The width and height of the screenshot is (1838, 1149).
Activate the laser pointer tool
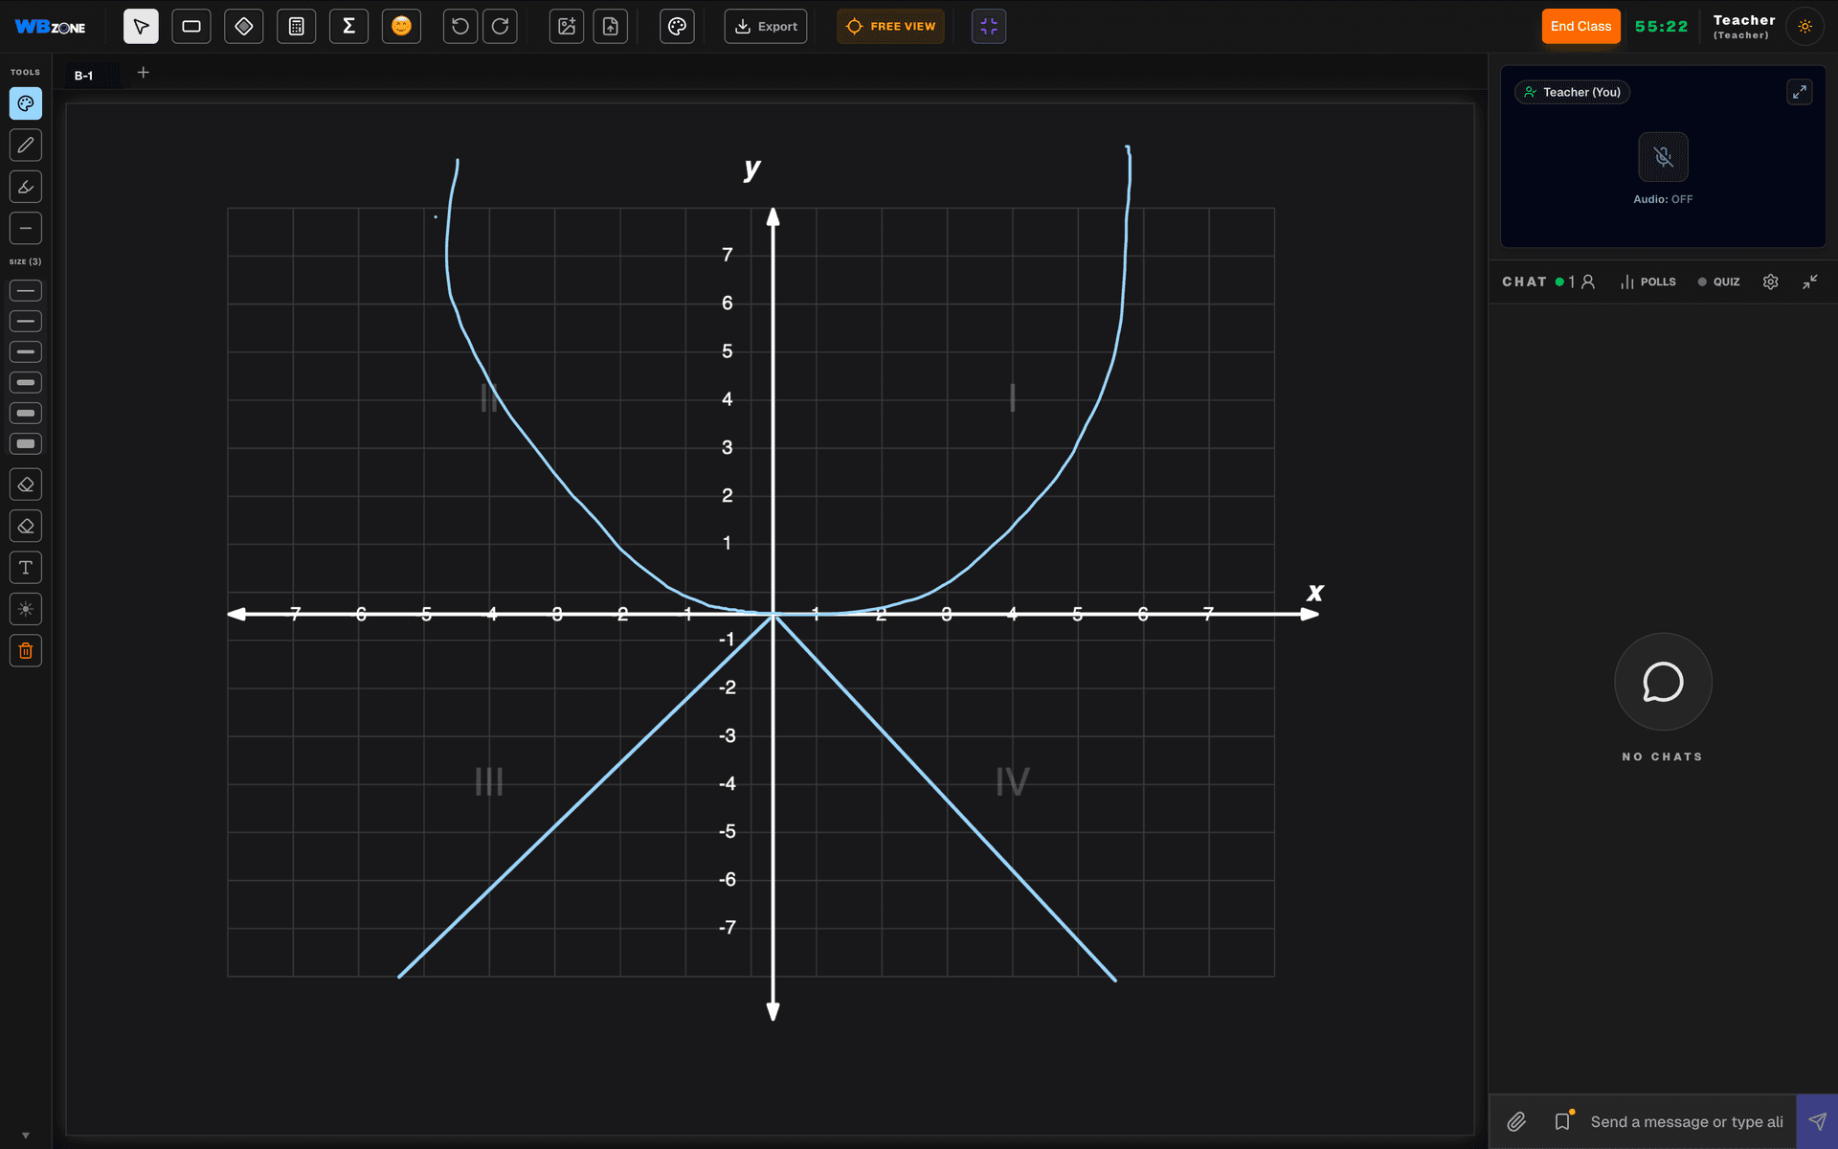(x=26, y=609)
